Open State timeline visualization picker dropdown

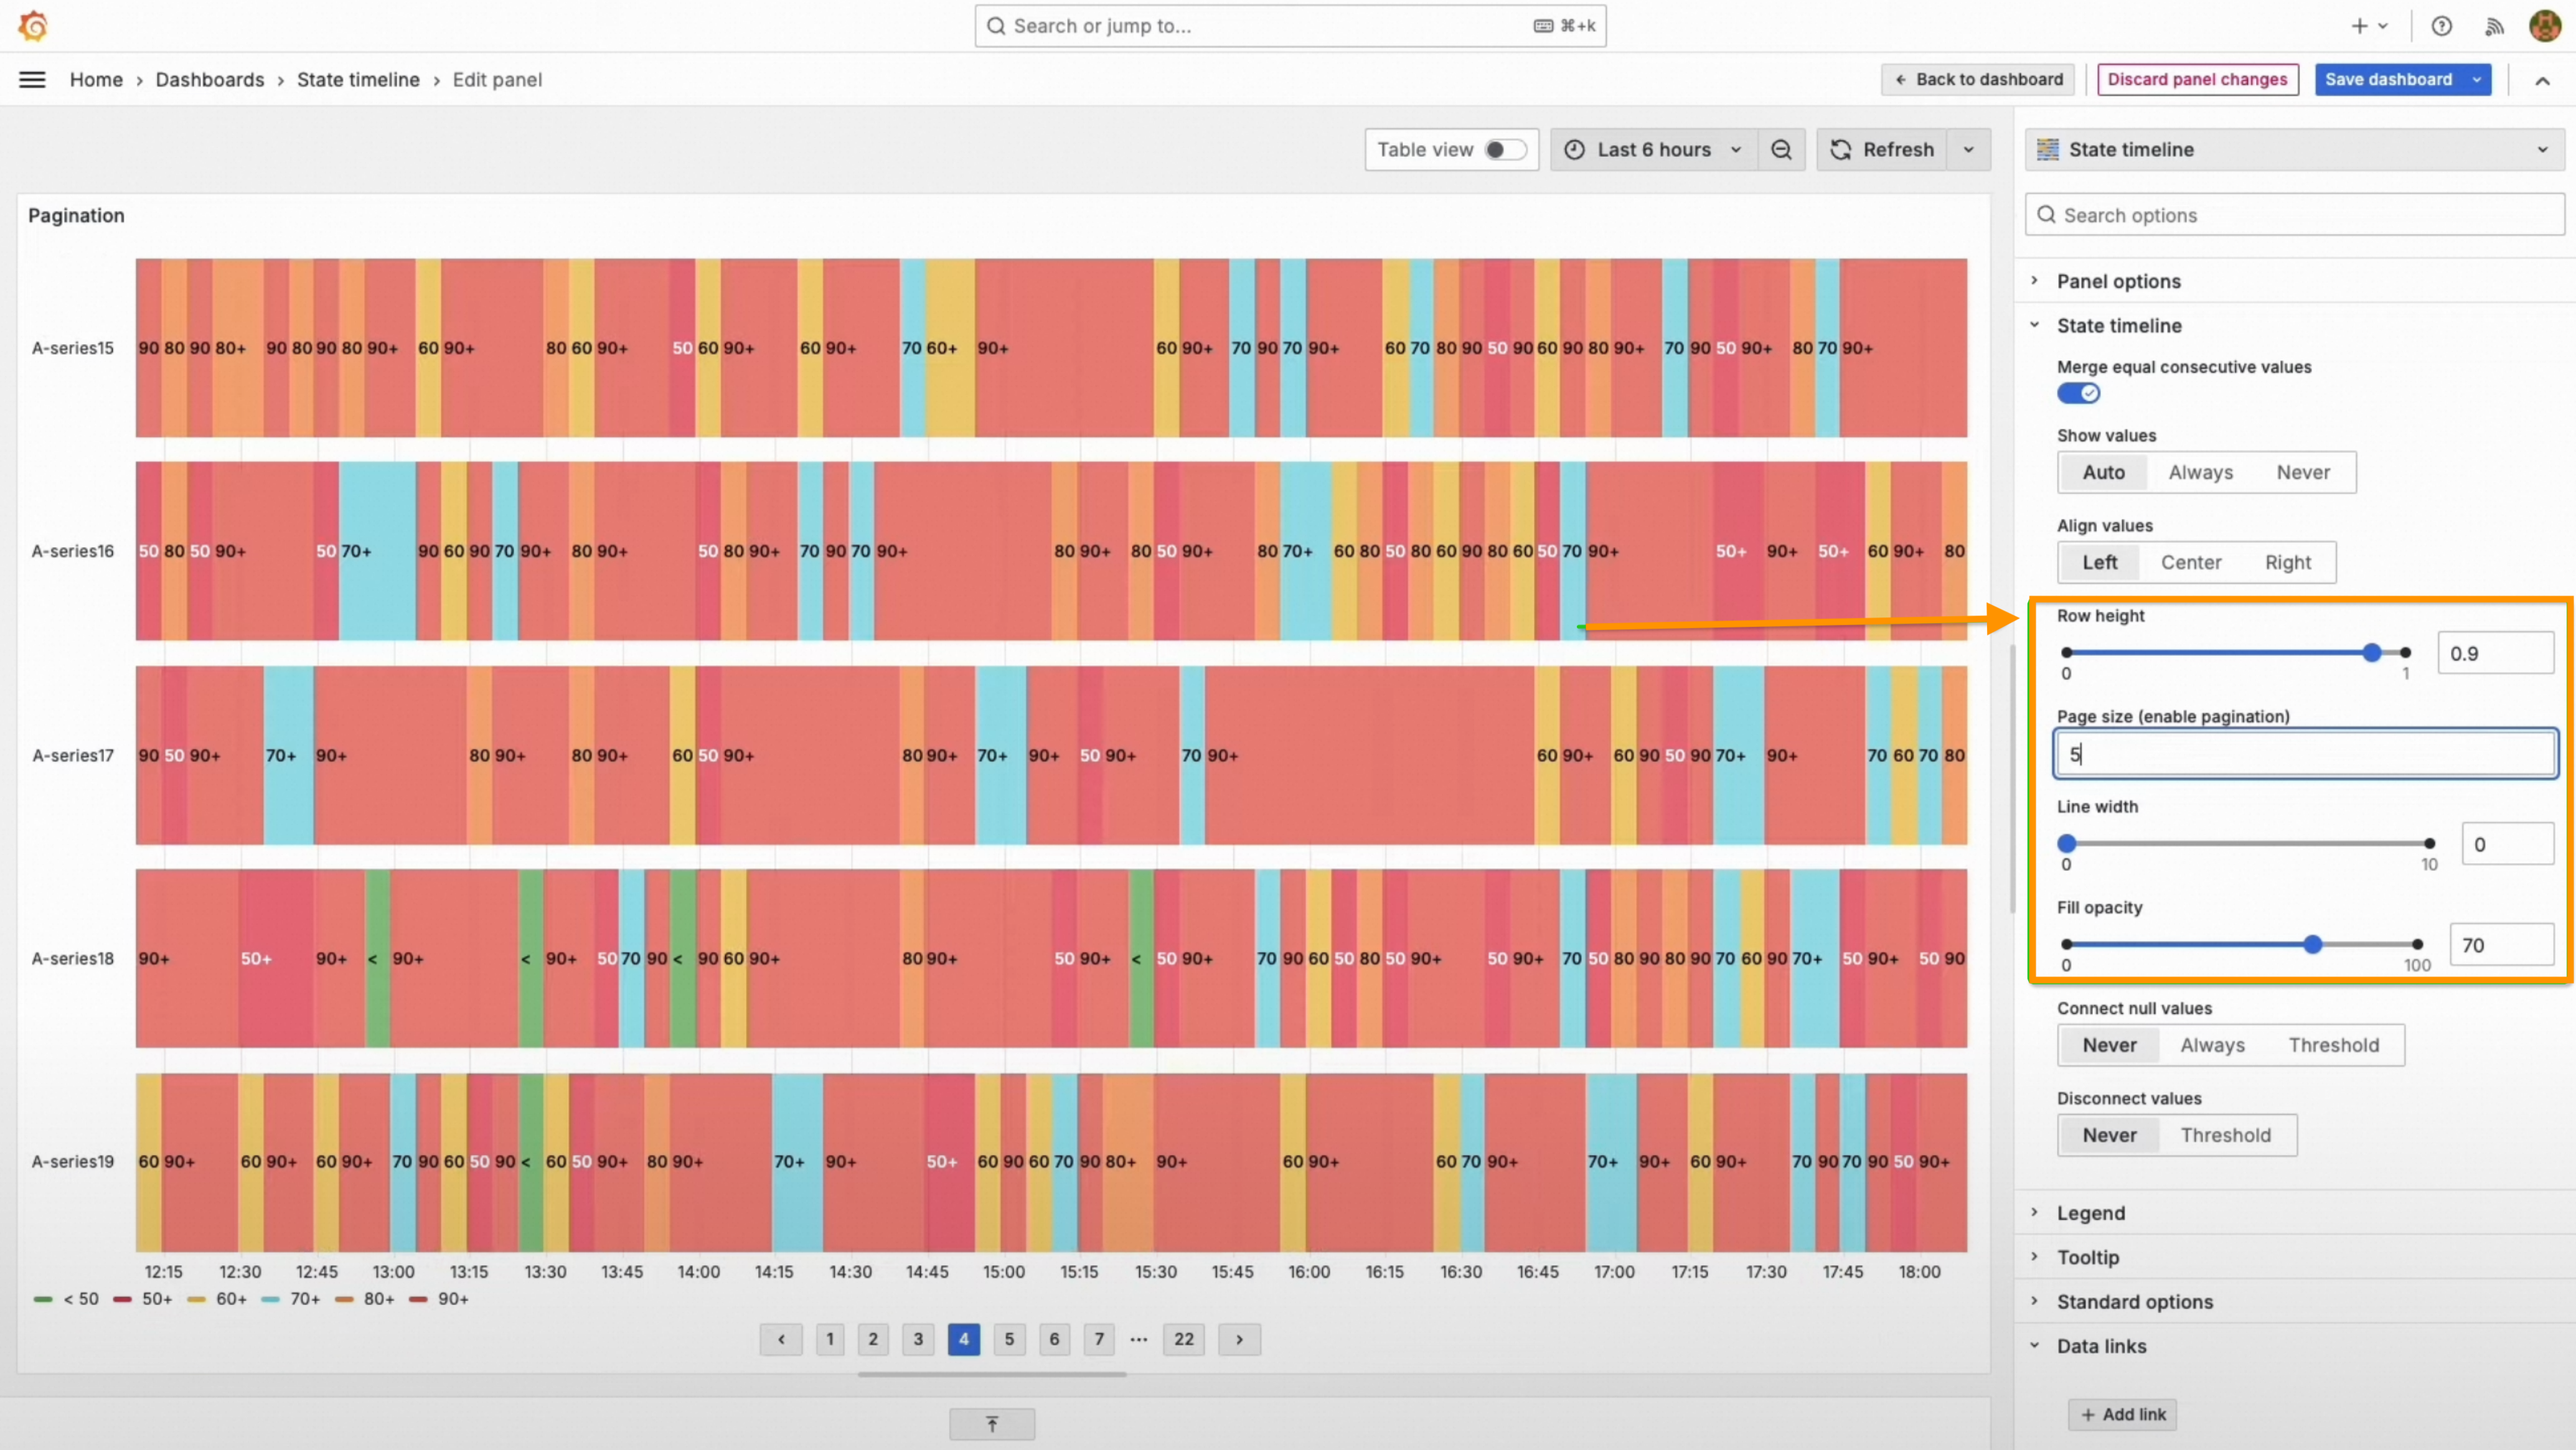[x=2294, y=150]
